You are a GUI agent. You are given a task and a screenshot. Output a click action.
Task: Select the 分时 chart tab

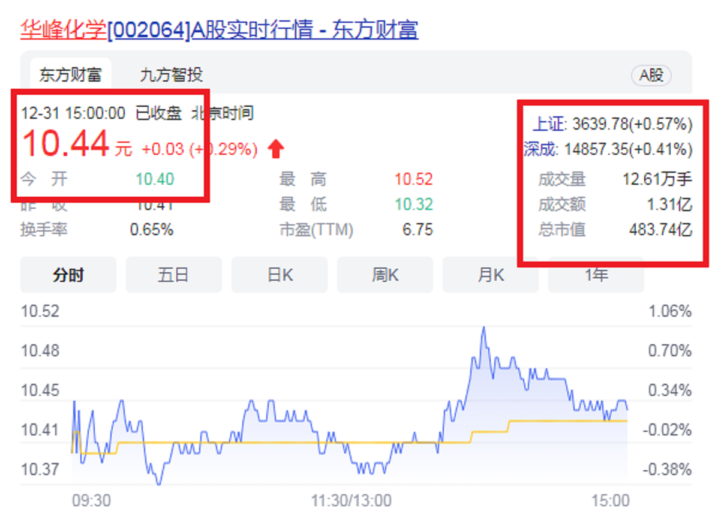68,275
